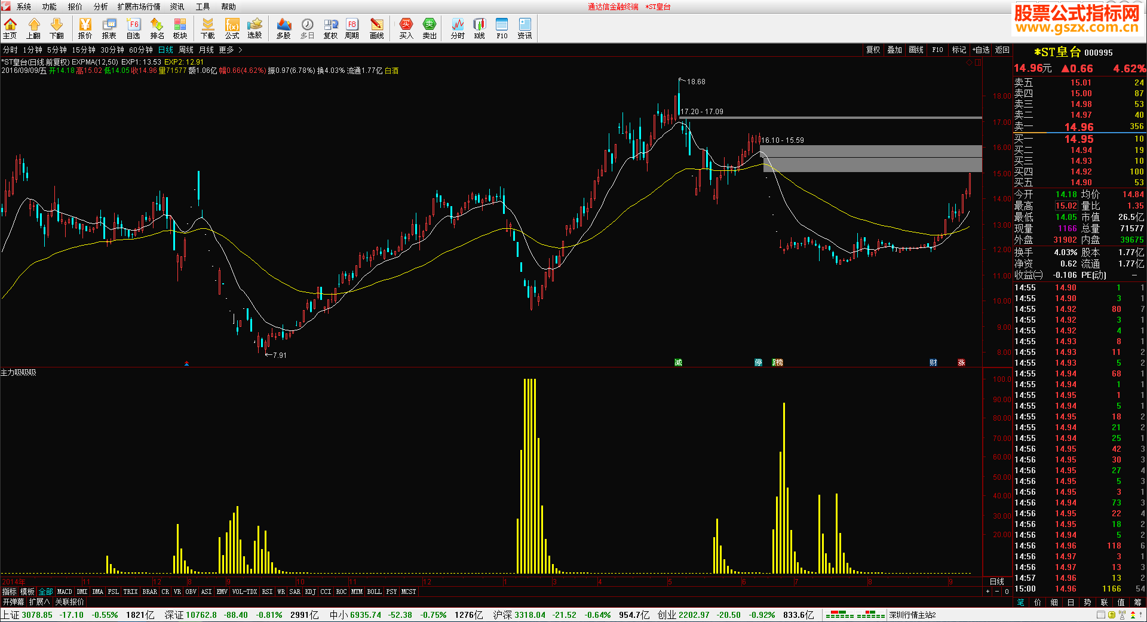Image resolution: width=1147 pixels, height=622 pixels.
Task: Expand the 扩展∧ panel
Action: point(39,602)
